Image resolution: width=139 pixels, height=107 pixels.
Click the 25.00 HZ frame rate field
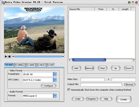(38, 74)
